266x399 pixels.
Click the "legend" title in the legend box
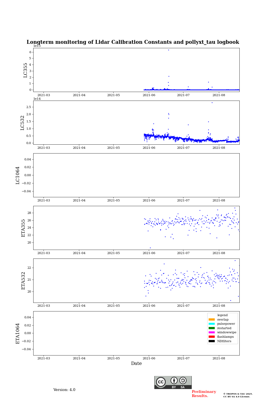point(222,315)
